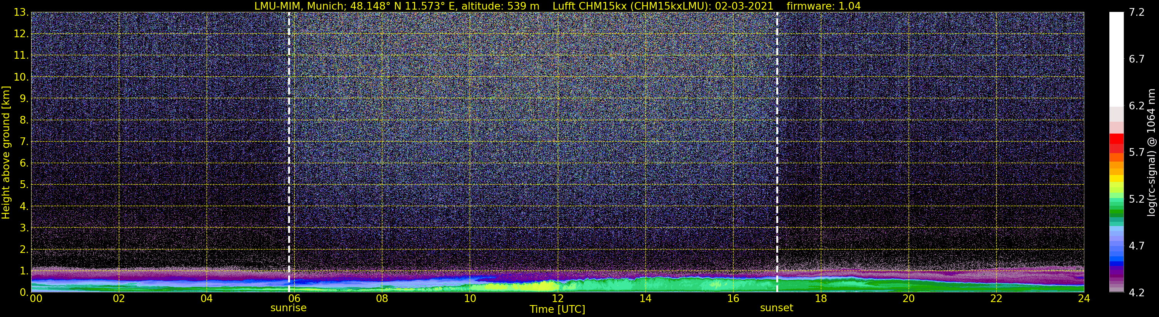Click the 'Time [UTC]' axis label
The image size is (1159, 317).
pyautogui.click(x=557, y=309)
